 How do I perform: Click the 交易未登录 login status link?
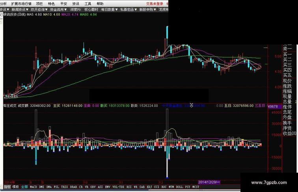(x=155, y=4)
